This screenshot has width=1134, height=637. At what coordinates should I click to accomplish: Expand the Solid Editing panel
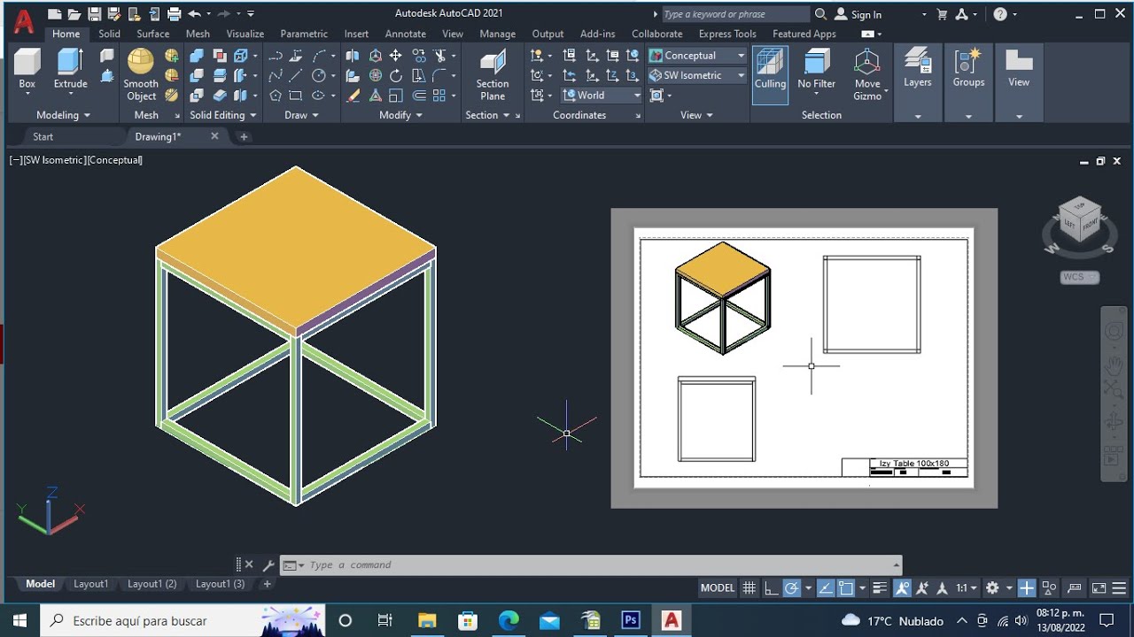click(222, 115)
